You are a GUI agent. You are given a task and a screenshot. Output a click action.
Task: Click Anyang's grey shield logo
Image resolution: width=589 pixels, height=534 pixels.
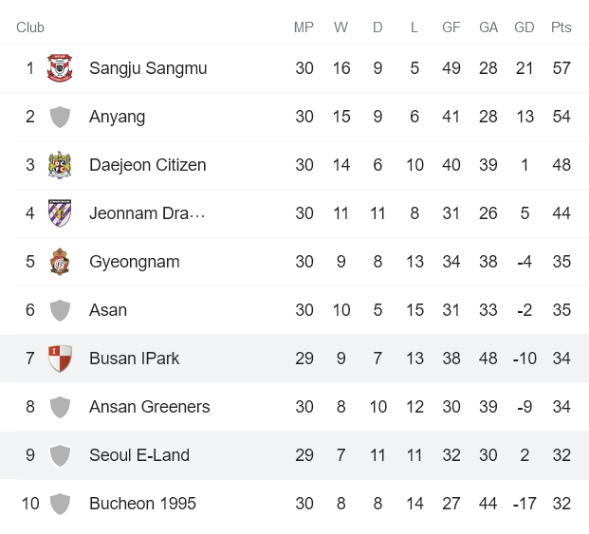[x=60, y=117]
